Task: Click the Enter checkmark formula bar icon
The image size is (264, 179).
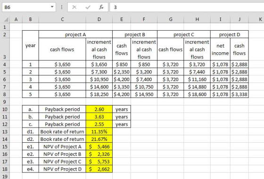Action: 88,7
